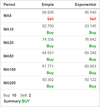Click the Period column header
100x107 pixels.
tap(9, 5)
